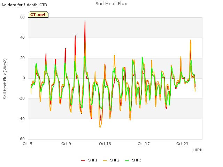
Task: Click the -40 y-axis tick label
Action: 22,119
